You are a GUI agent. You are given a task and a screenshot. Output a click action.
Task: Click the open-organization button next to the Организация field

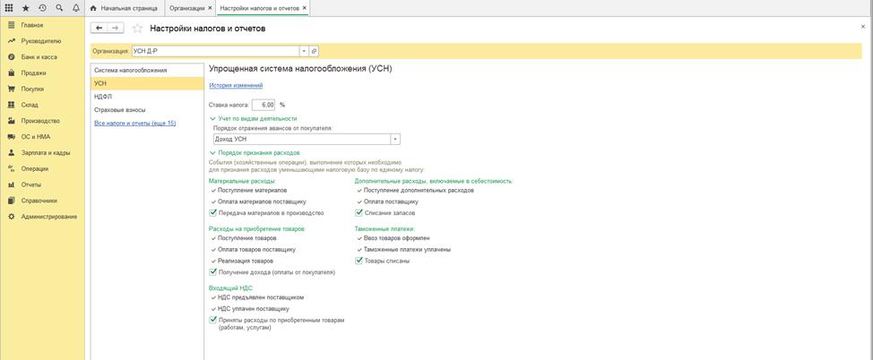314,51
